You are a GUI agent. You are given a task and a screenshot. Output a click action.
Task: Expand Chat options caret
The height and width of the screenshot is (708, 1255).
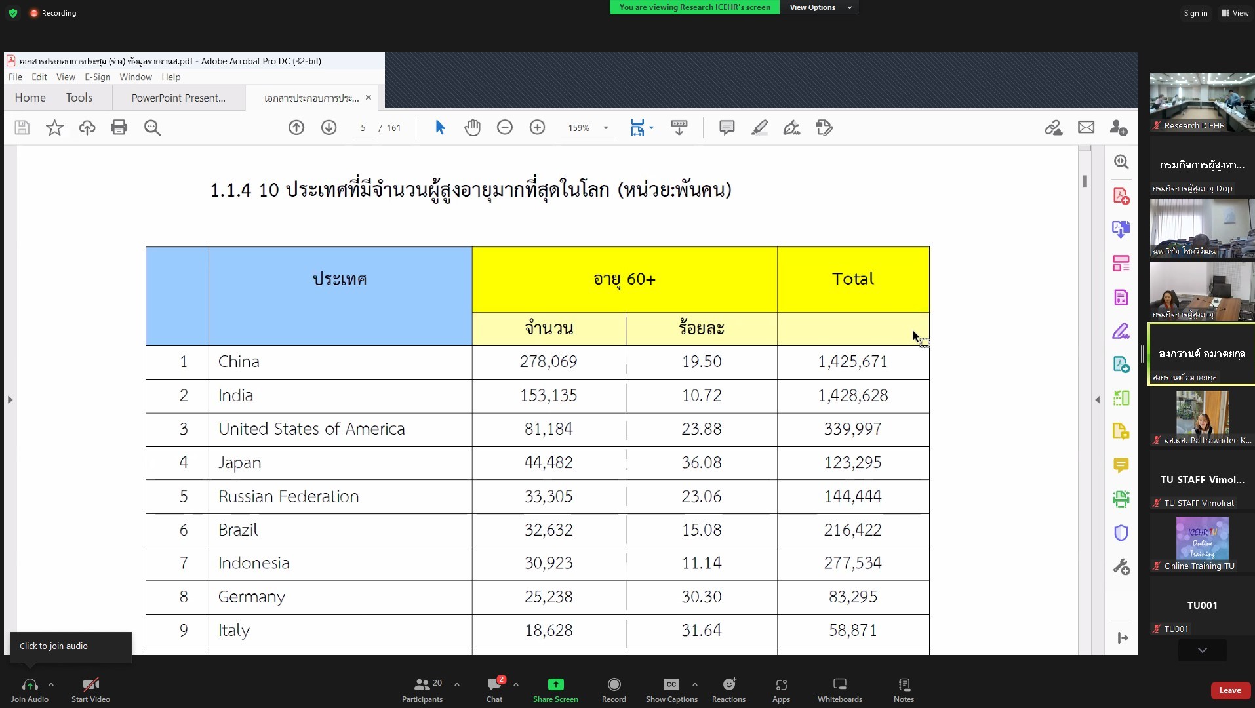(516, 684)
